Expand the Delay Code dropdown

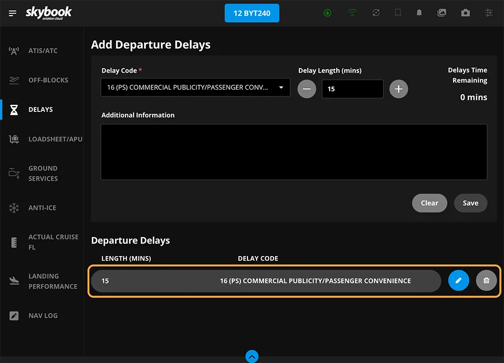[195, 88]
